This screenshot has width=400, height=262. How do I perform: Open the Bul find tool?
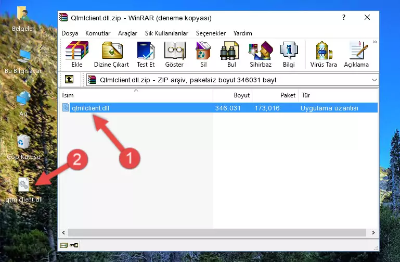click(231, 54)
